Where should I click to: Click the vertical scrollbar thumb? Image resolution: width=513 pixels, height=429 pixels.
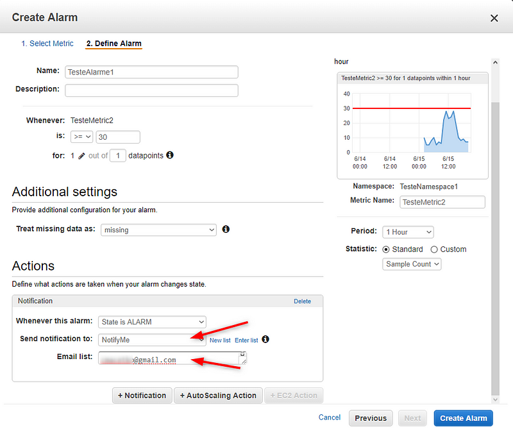495,249
